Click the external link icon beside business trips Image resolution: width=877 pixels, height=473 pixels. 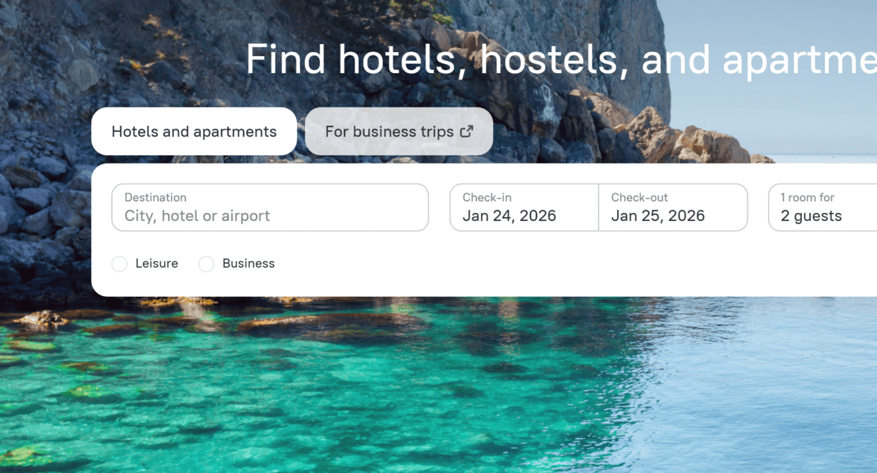tap(466, 132)
